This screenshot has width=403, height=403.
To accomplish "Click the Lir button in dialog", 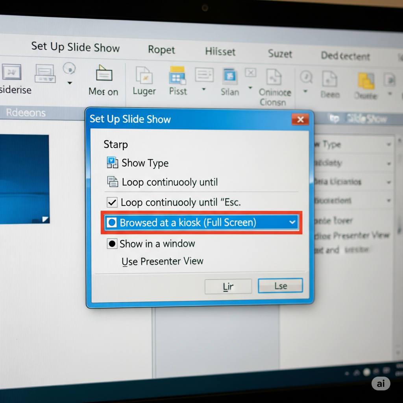I will [228, 287].
